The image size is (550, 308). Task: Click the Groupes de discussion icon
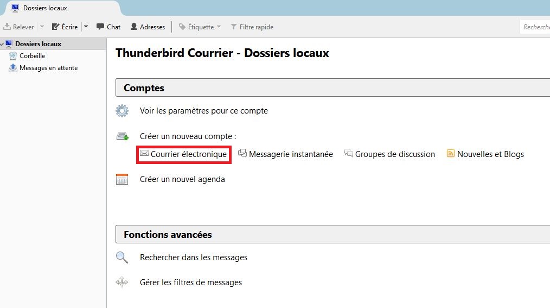pyautogui.click(x=349, y=154)
